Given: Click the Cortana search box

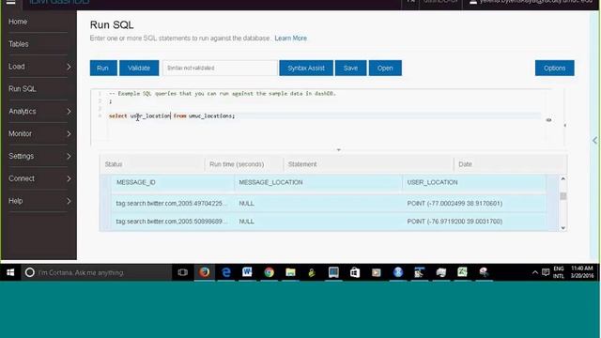Looking at the screenshot, I should pyautogui.click(x=97, y=272).
